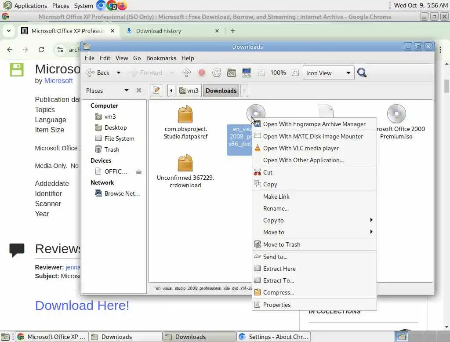The image size is (450, 342).
Task: Zoom in with the plus icon
Action: point(295,73)
